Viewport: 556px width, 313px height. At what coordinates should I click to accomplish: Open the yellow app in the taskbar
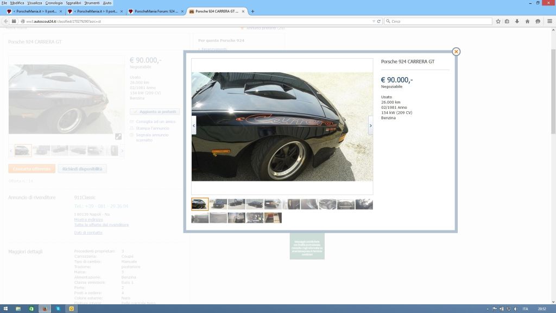click(x=71, y=309)
